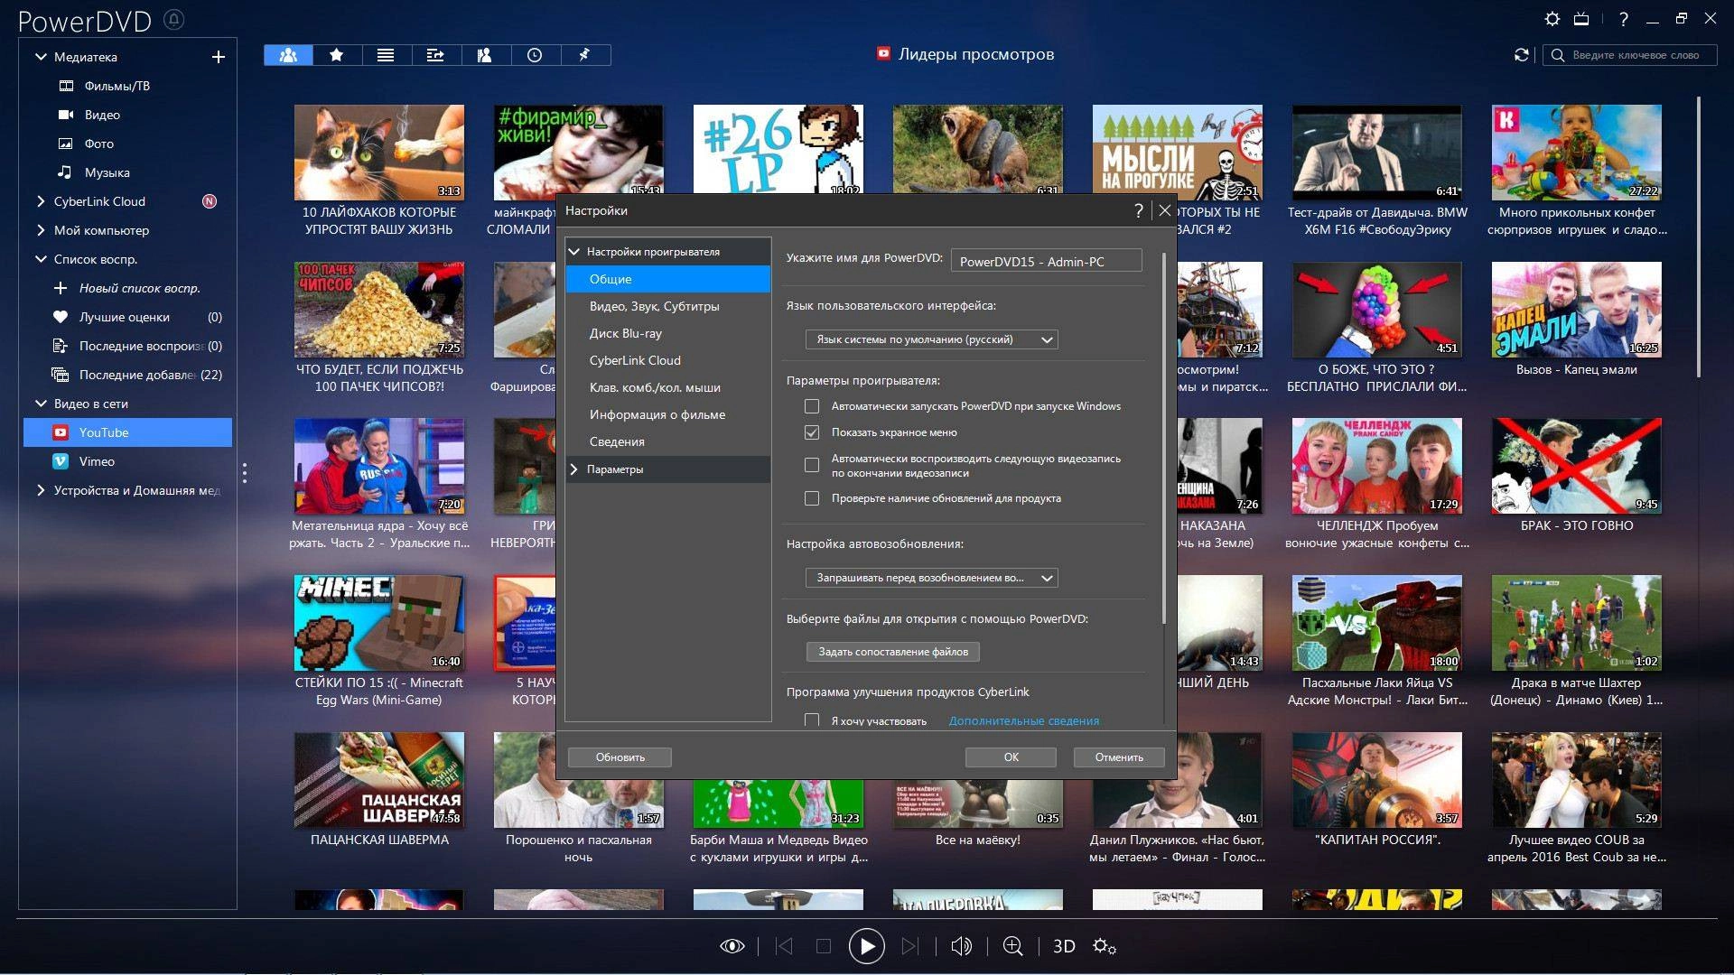
Task: Close the Настройки dialog with X
Action: coord(1165,210)
